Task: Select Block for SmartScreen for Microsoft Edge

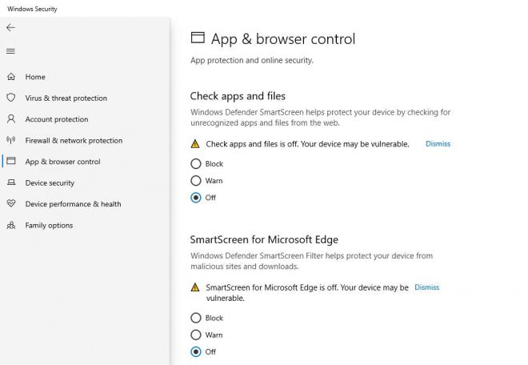Action: coord(196,318)
